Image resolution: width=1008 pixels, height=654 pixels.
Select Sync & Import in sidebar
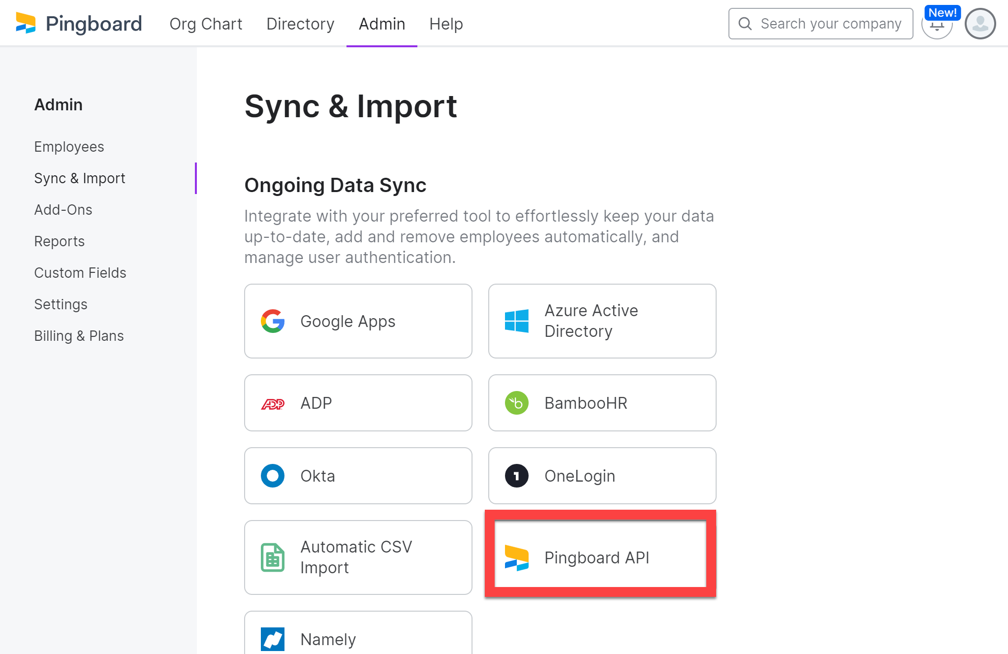pyautogui.click(x=80, y=178)
